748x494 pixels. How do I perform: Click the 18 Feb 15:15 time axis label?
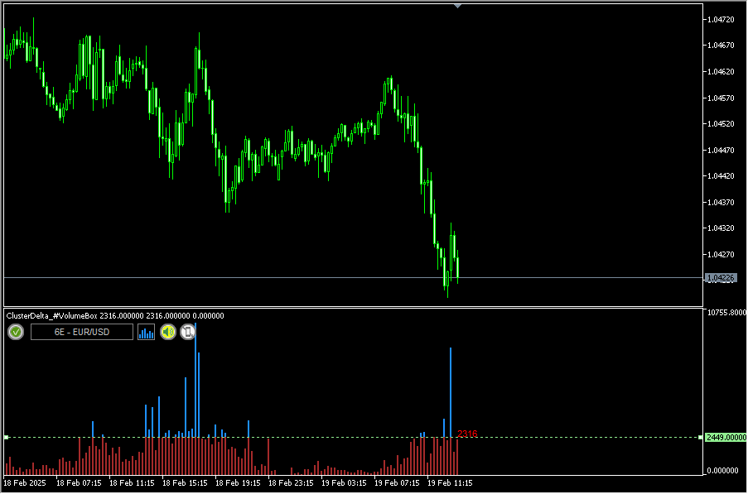(186, 482)
